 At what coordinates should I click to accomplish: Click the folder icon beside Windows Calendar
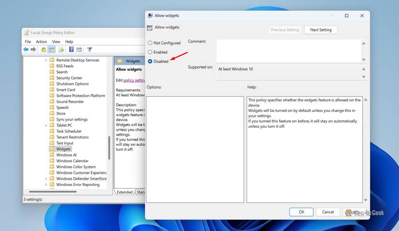(52, 160)
